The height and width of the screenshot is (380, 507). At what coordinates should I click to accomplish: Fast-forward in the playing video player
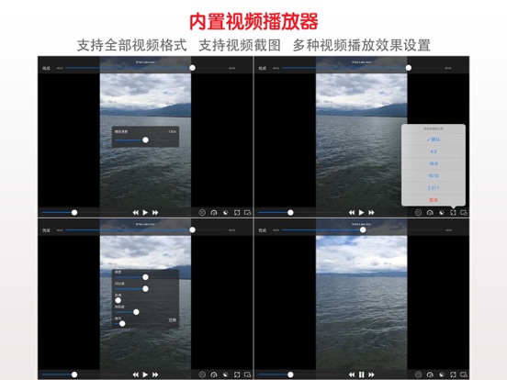click(371, 374)
